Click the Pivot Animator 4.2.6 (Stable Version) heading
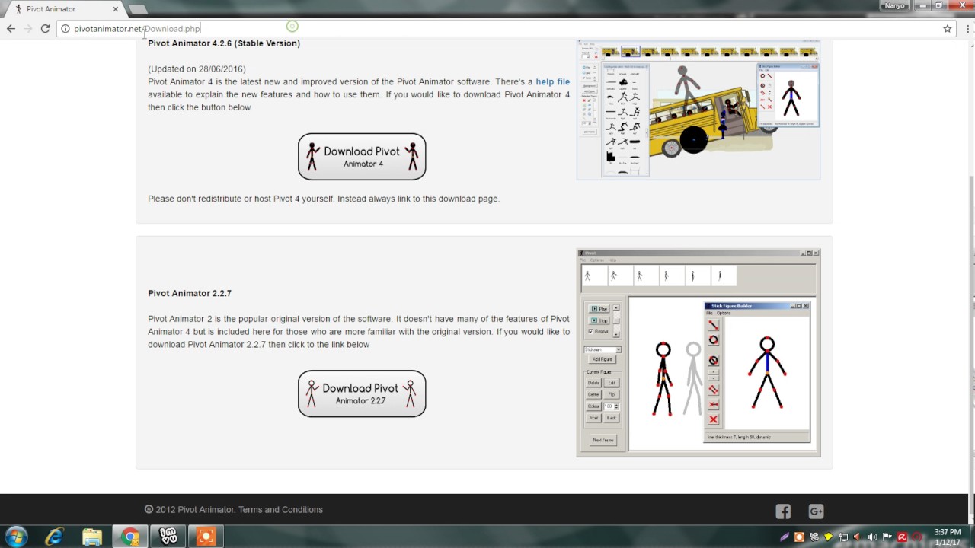 (224, 43)
